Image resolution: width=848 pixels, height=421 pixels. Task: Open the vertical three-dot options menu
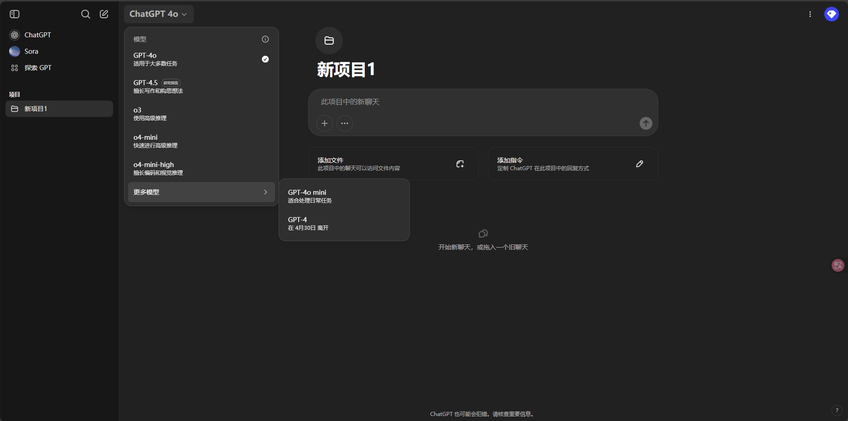810,14
